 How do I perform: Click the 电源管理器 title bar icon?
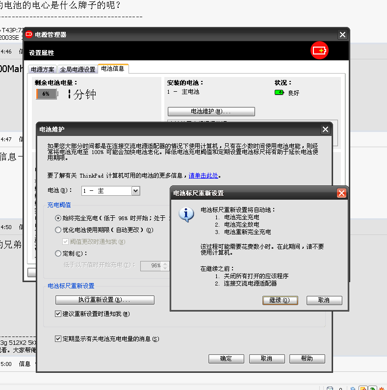(x=29, y=34)
